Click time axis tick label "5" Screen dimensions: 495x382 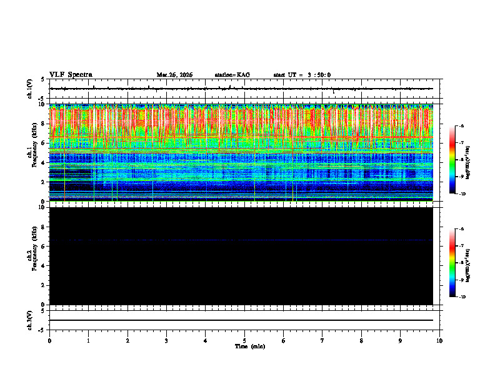[244, 341]
